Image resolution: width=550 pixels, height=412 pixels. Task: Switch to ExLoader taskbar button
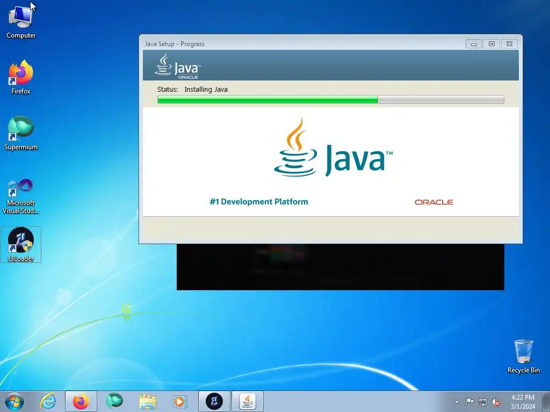click(x=214, y=401)
